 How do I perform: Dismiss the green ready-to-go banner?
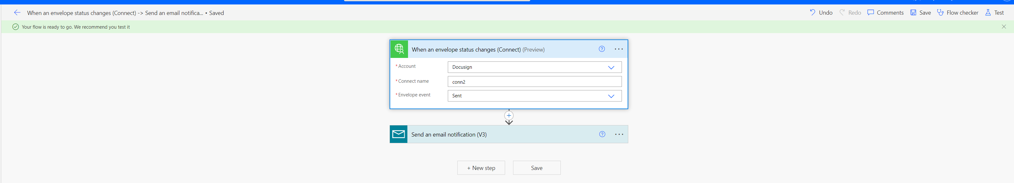1004,27
